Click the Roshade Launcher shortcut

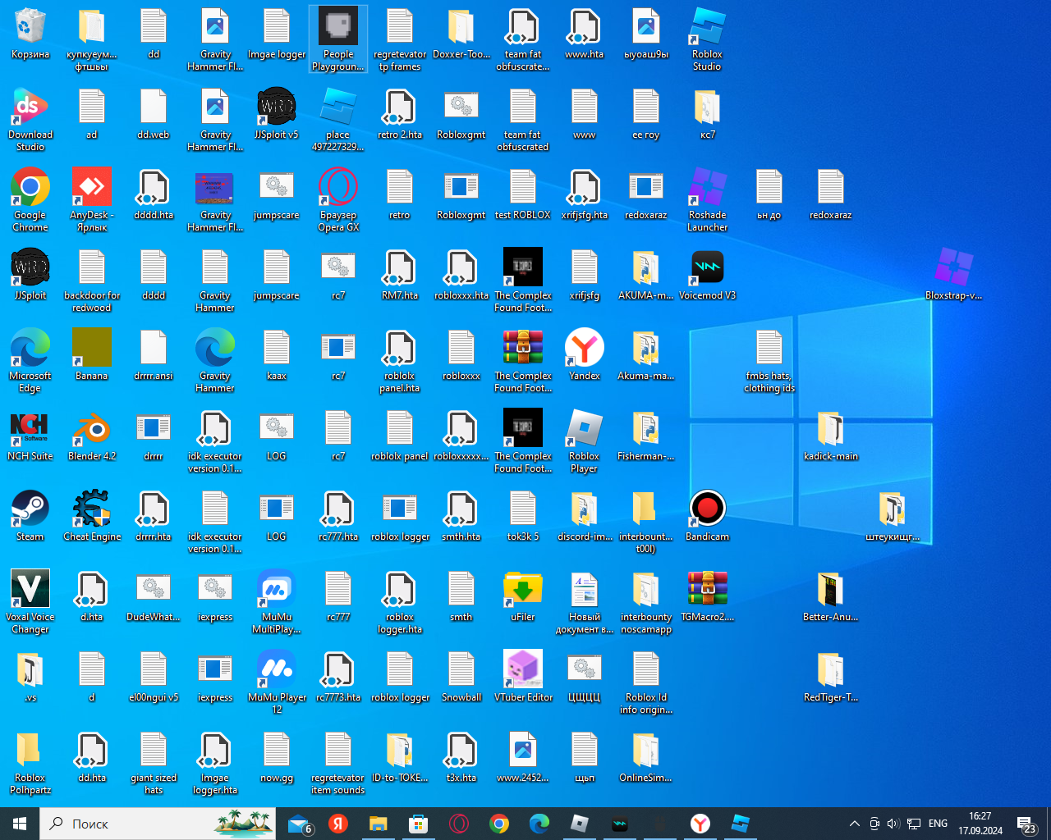click(x=707, y=188)
